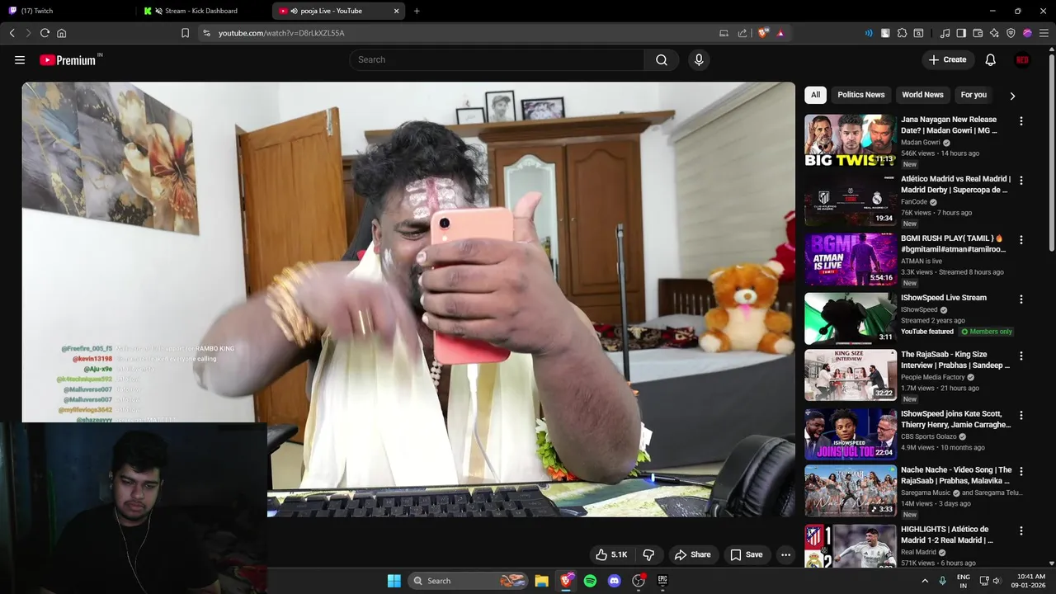Select the Politics News chip
The width and height of the screenshot is (1056, 594).
click(860, 95)
